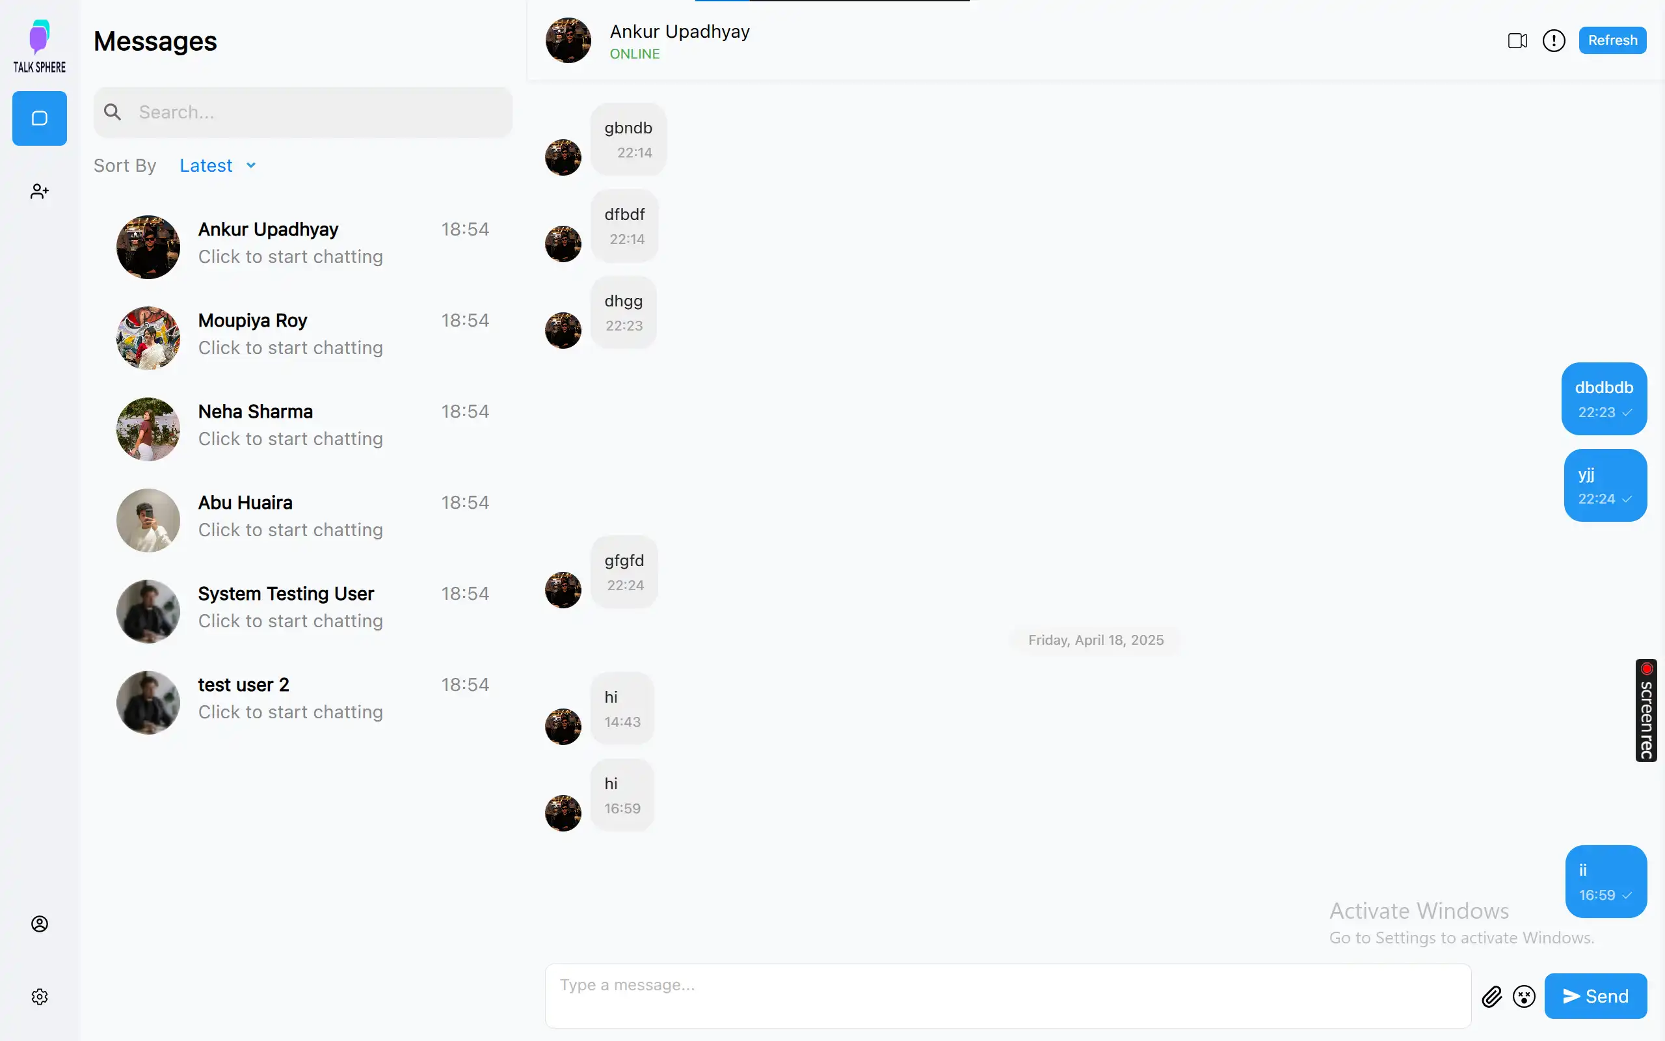Image resolution: width=1665 pixels, height=1041 pixels.
Task: Click the sort chevron arrow
Action: click(251, 166)
